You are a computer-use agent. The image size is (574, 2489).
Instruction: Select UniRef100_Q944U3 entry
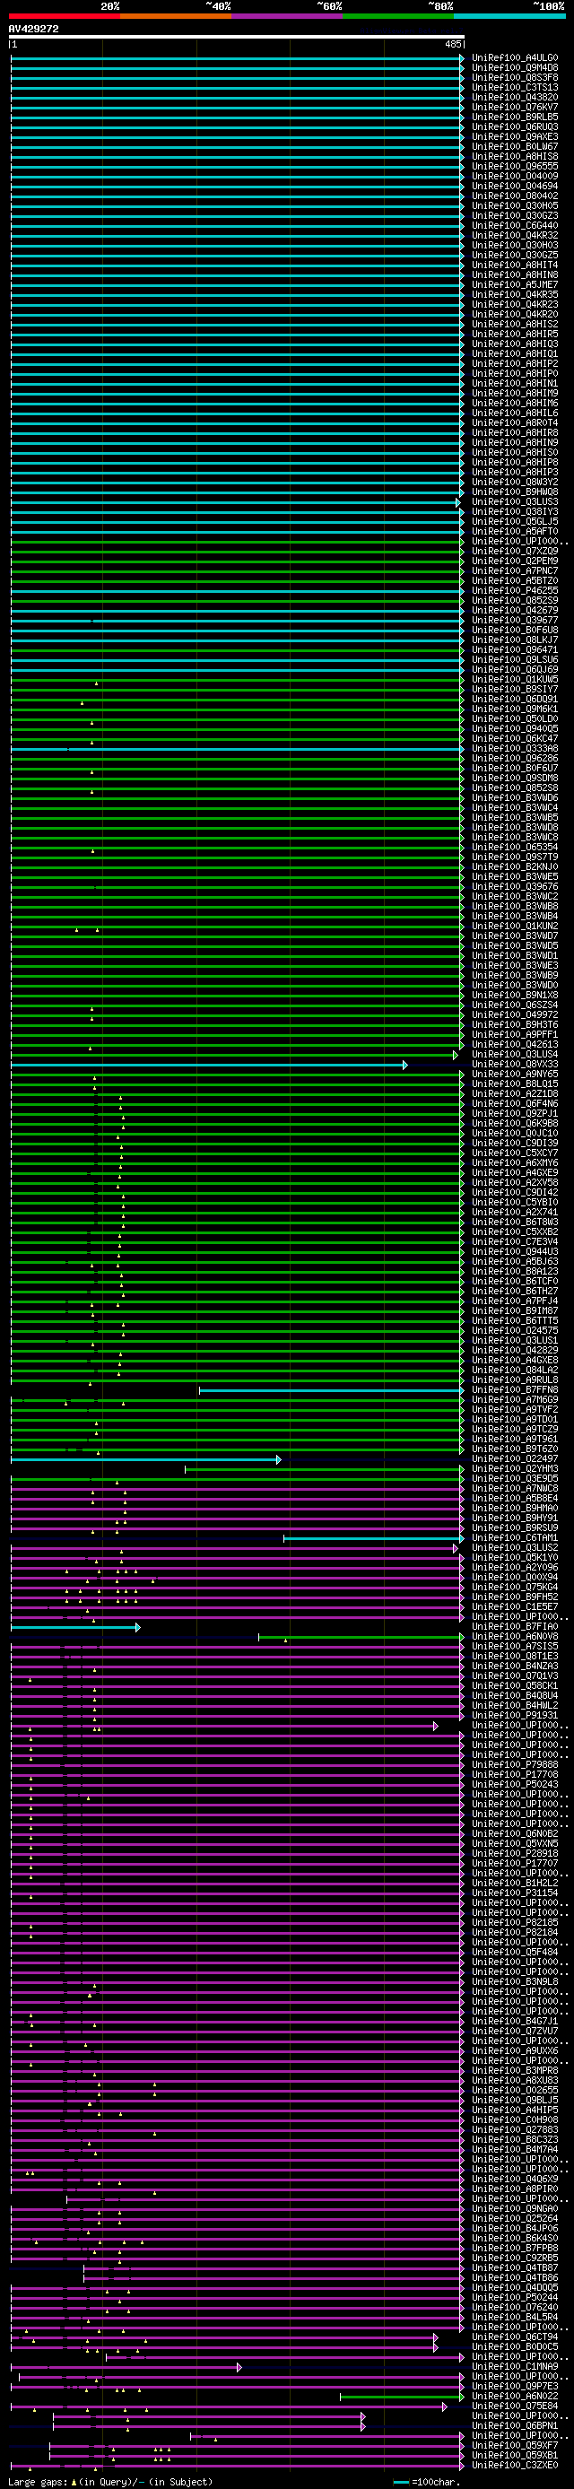pos(515,1252)
